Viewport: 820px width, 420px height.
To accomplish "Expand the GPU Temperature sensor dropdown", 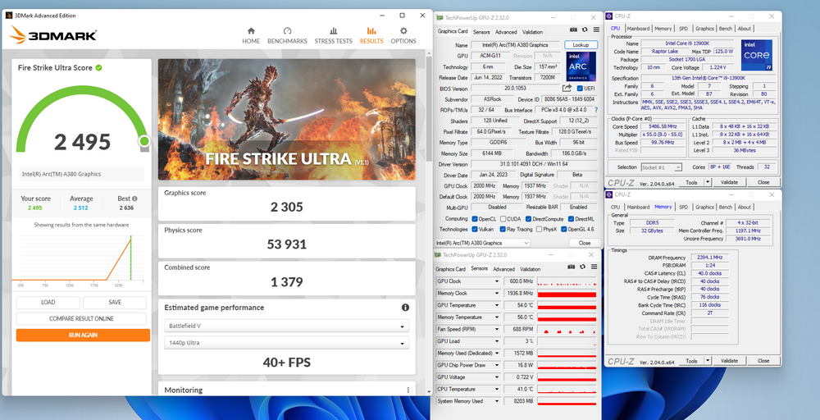I will [x=496, y=305].
